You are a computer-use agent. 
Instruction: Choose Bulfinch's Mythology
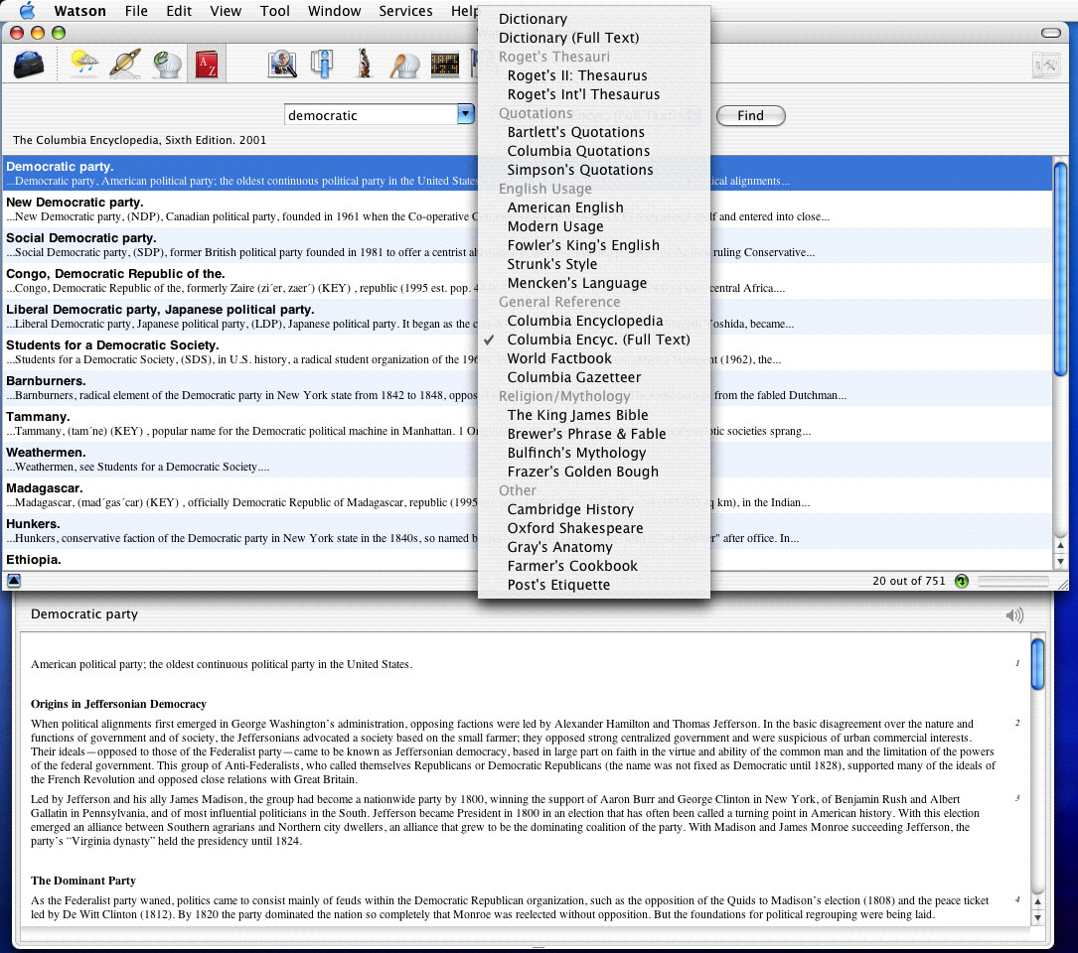pyautogui.click(x=594, y=453)
